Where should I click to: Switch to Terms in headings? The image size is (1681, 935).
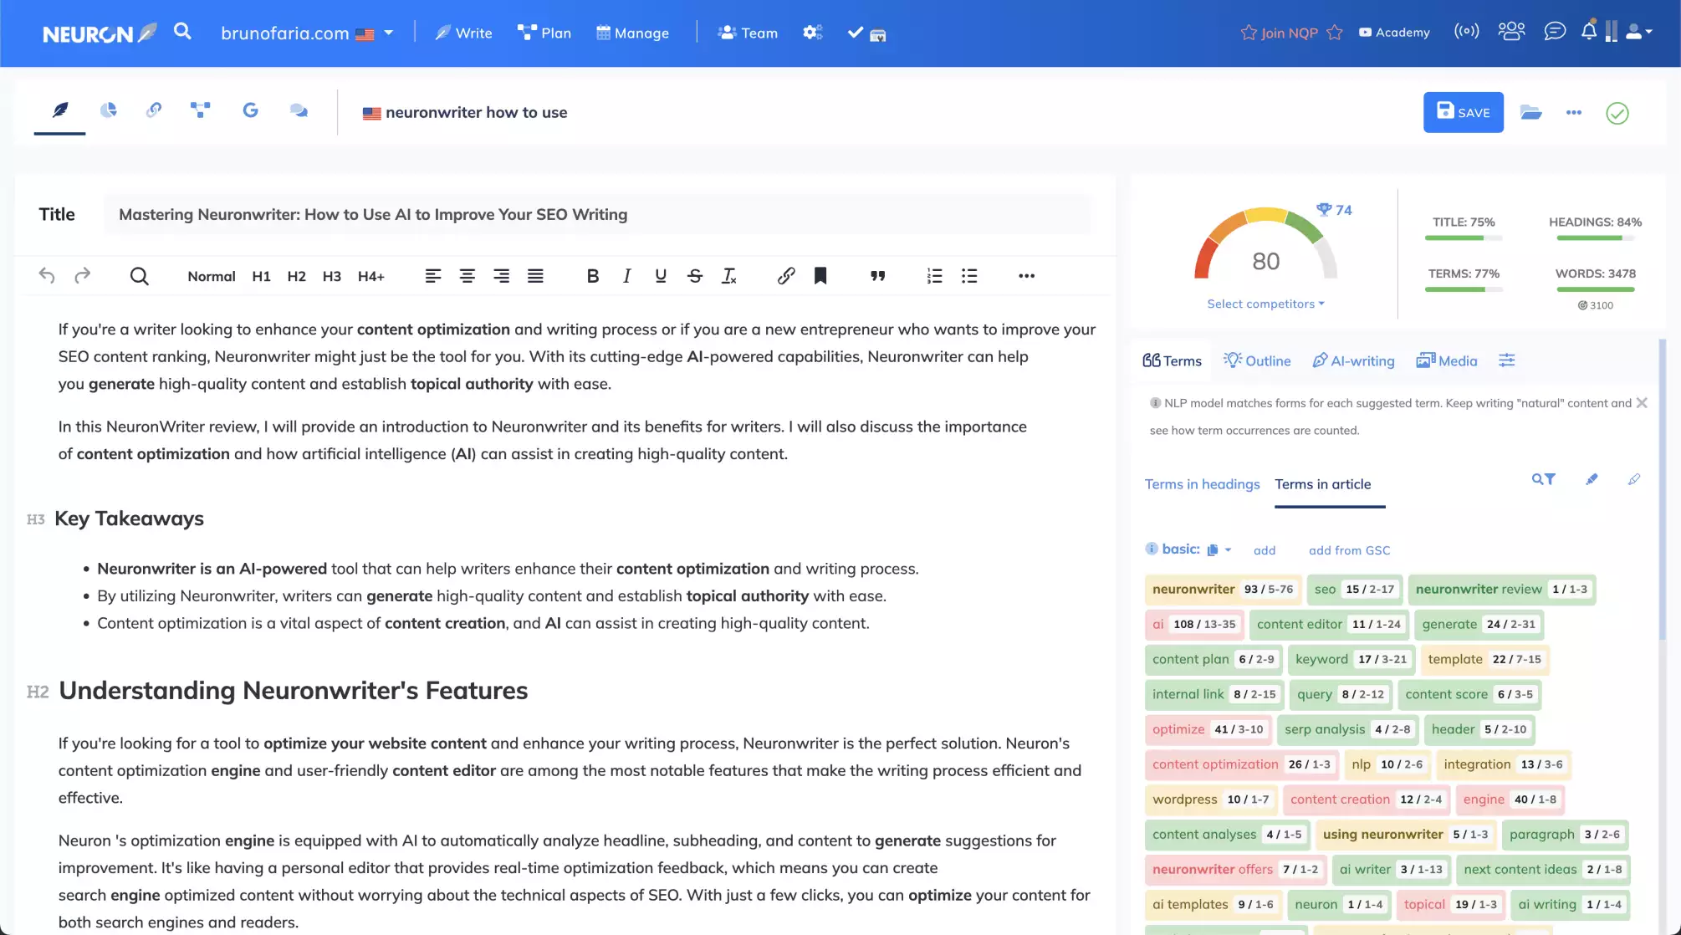(x=1202, y=484)
